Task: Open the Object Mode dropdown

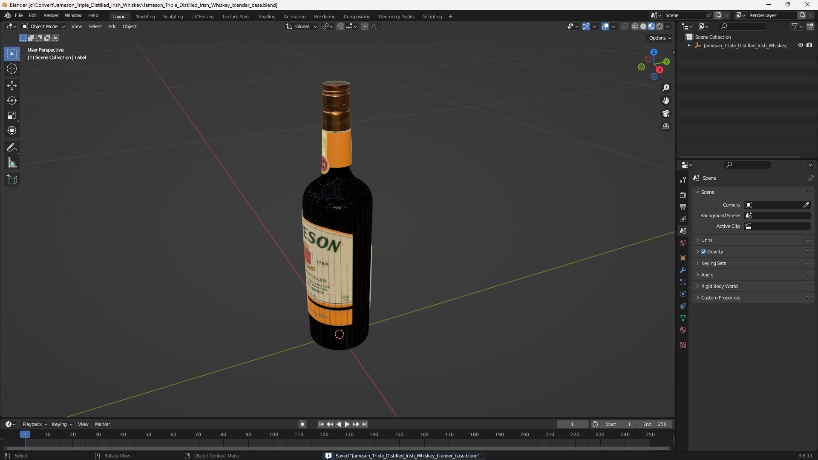Action: point(43,26)
